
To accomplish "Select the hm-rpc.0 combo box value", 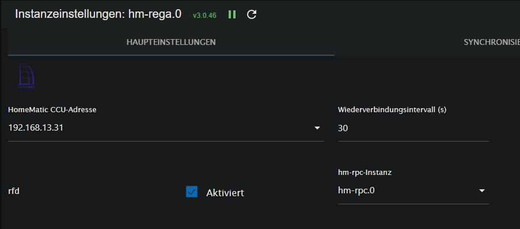I will 413,190.
